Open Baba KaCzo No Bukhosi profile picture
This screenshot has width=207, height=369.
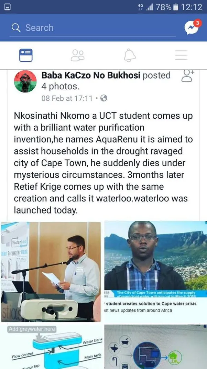click(x=25, y=81)
